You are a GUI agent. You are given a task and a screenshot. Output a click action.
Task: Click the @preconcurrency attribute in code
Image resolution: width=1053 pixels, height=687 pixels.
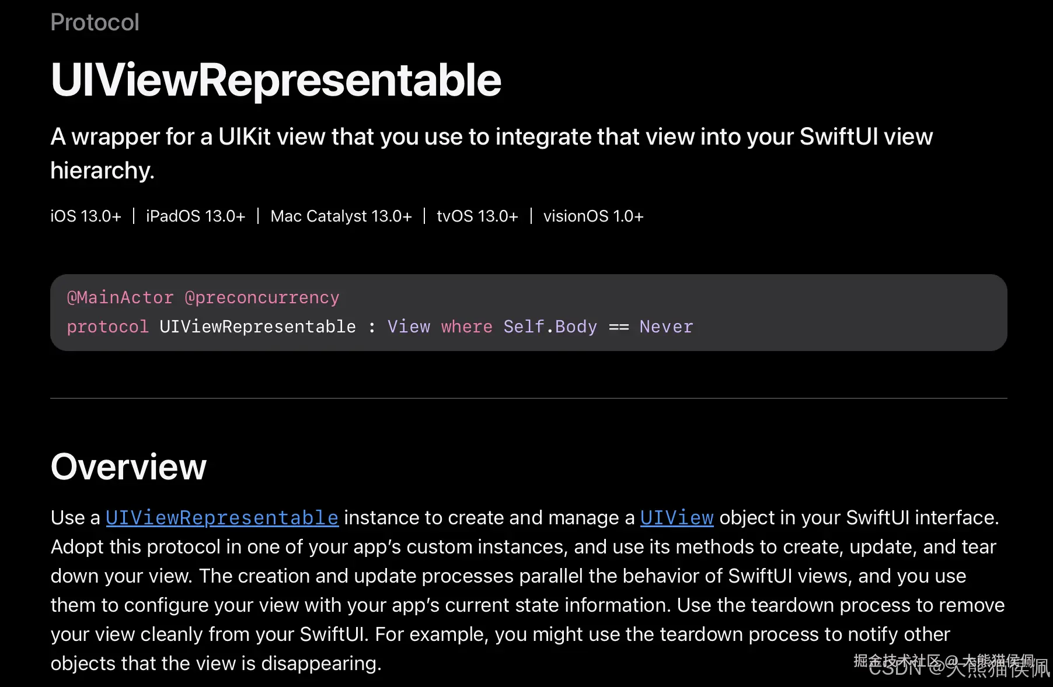pyautogui.click(x=262, y=298)
